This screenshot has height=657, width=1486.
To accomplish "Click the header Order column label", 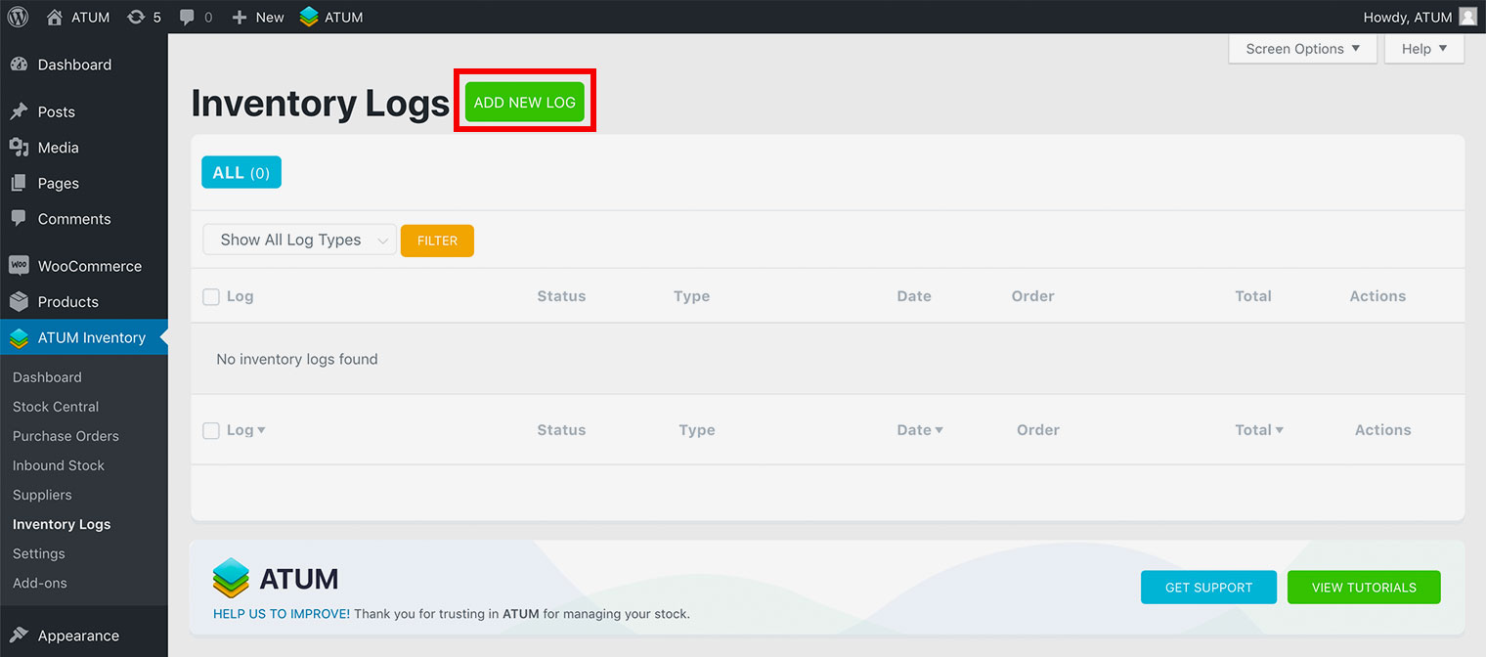I will coord(1033,296).
